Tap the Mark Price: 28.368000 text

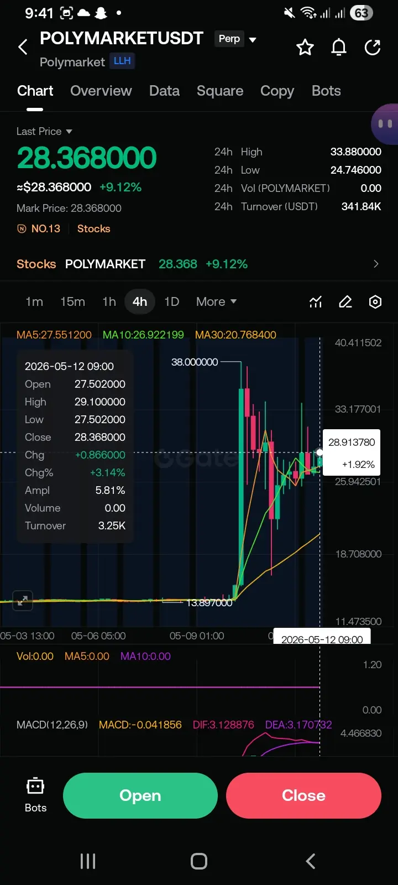click(69, 208)
